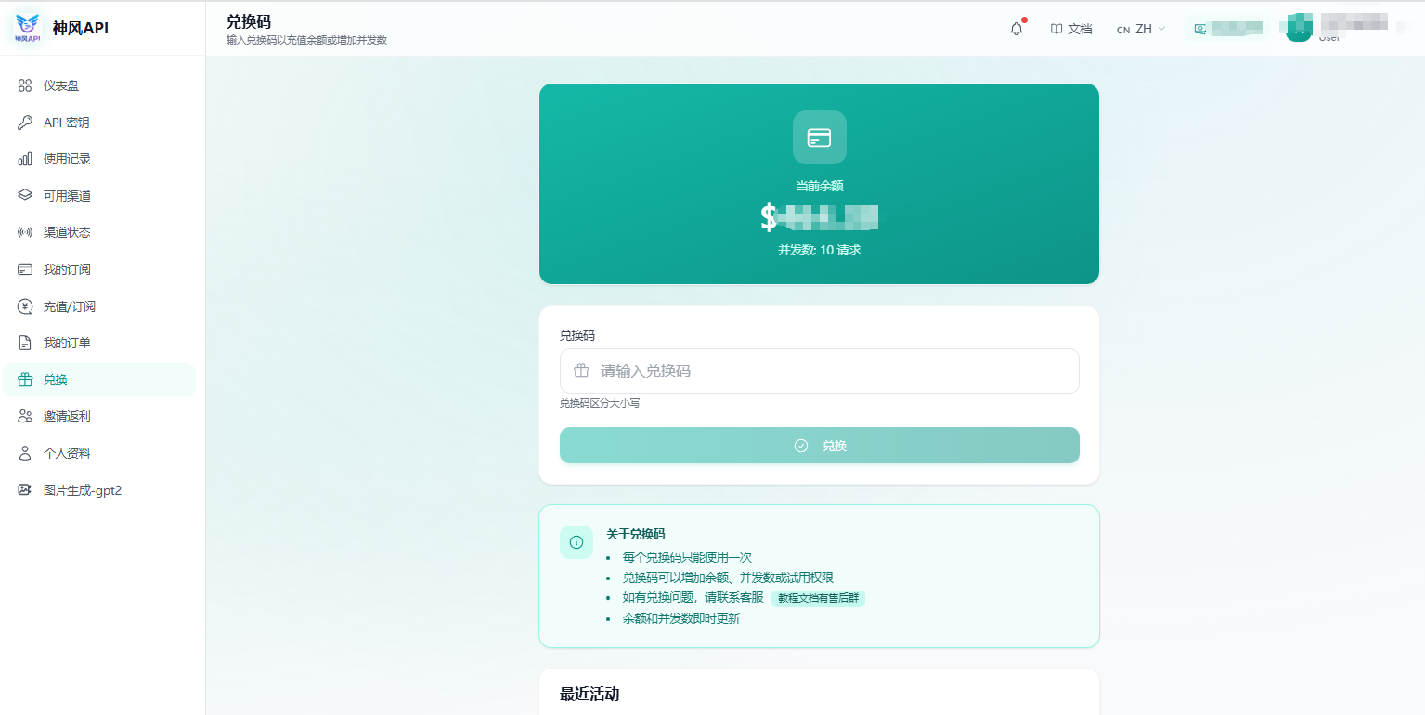Open 我的订单 menu item
The width and height of the screenshot is (1425, 715).
pyautogui.click(x=99, y=343)
